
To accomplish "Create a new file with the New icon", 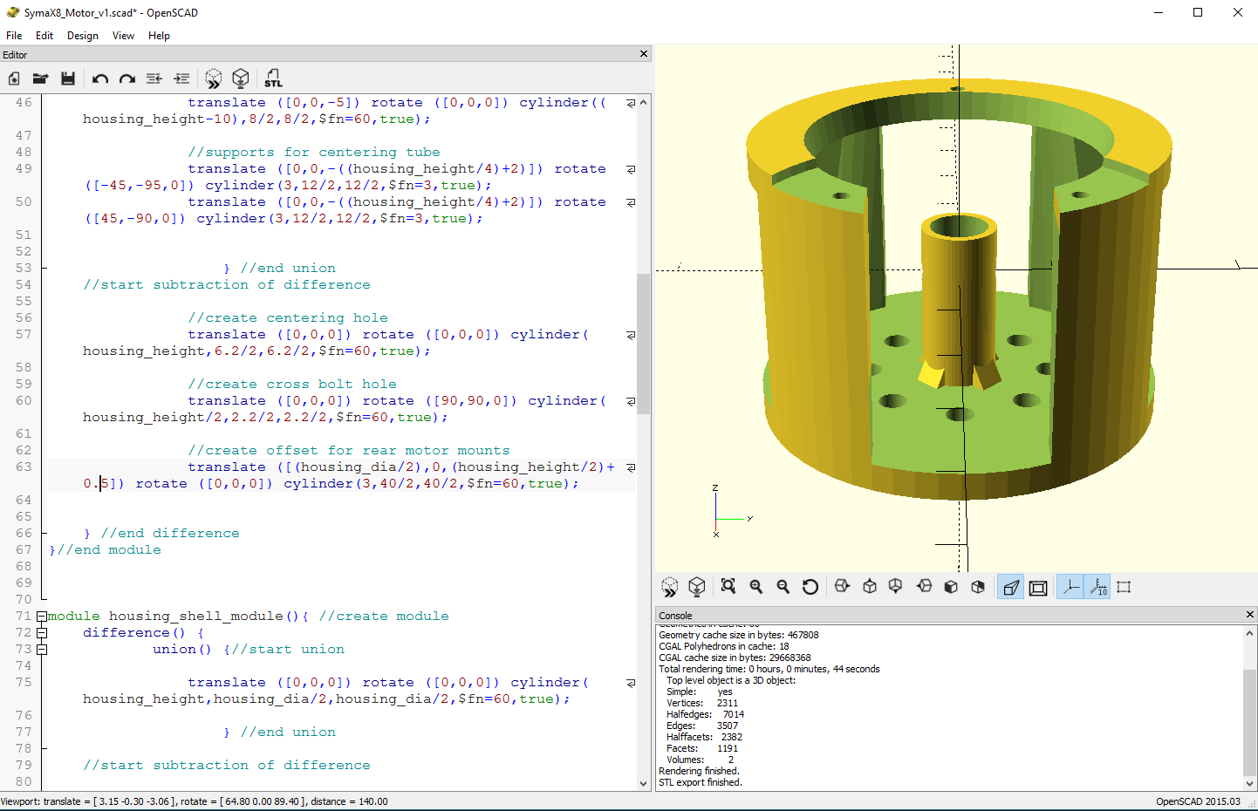I will [x=14, y=78].
